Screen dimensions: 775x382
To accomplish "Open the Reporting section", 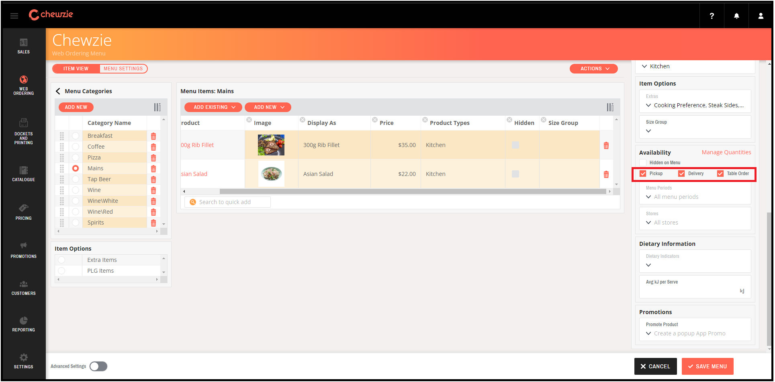I will pyautogui.click(x=24, y=324).
